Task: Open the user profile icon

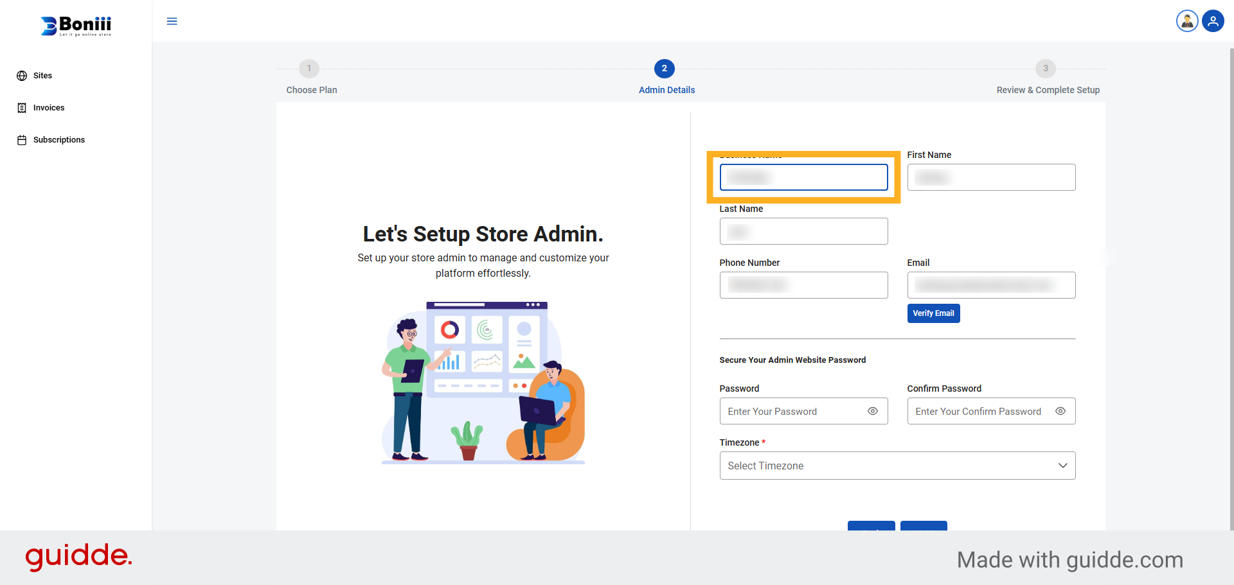Action: [x=1213, y=21]
